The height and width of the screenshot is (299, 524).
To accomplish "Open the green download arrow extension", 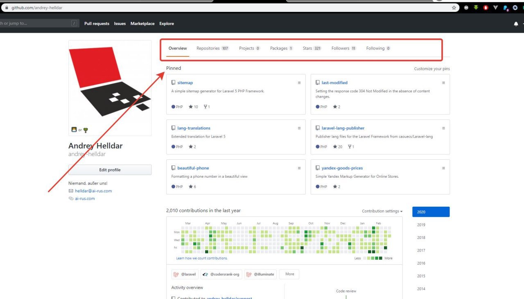I will 476,8.
